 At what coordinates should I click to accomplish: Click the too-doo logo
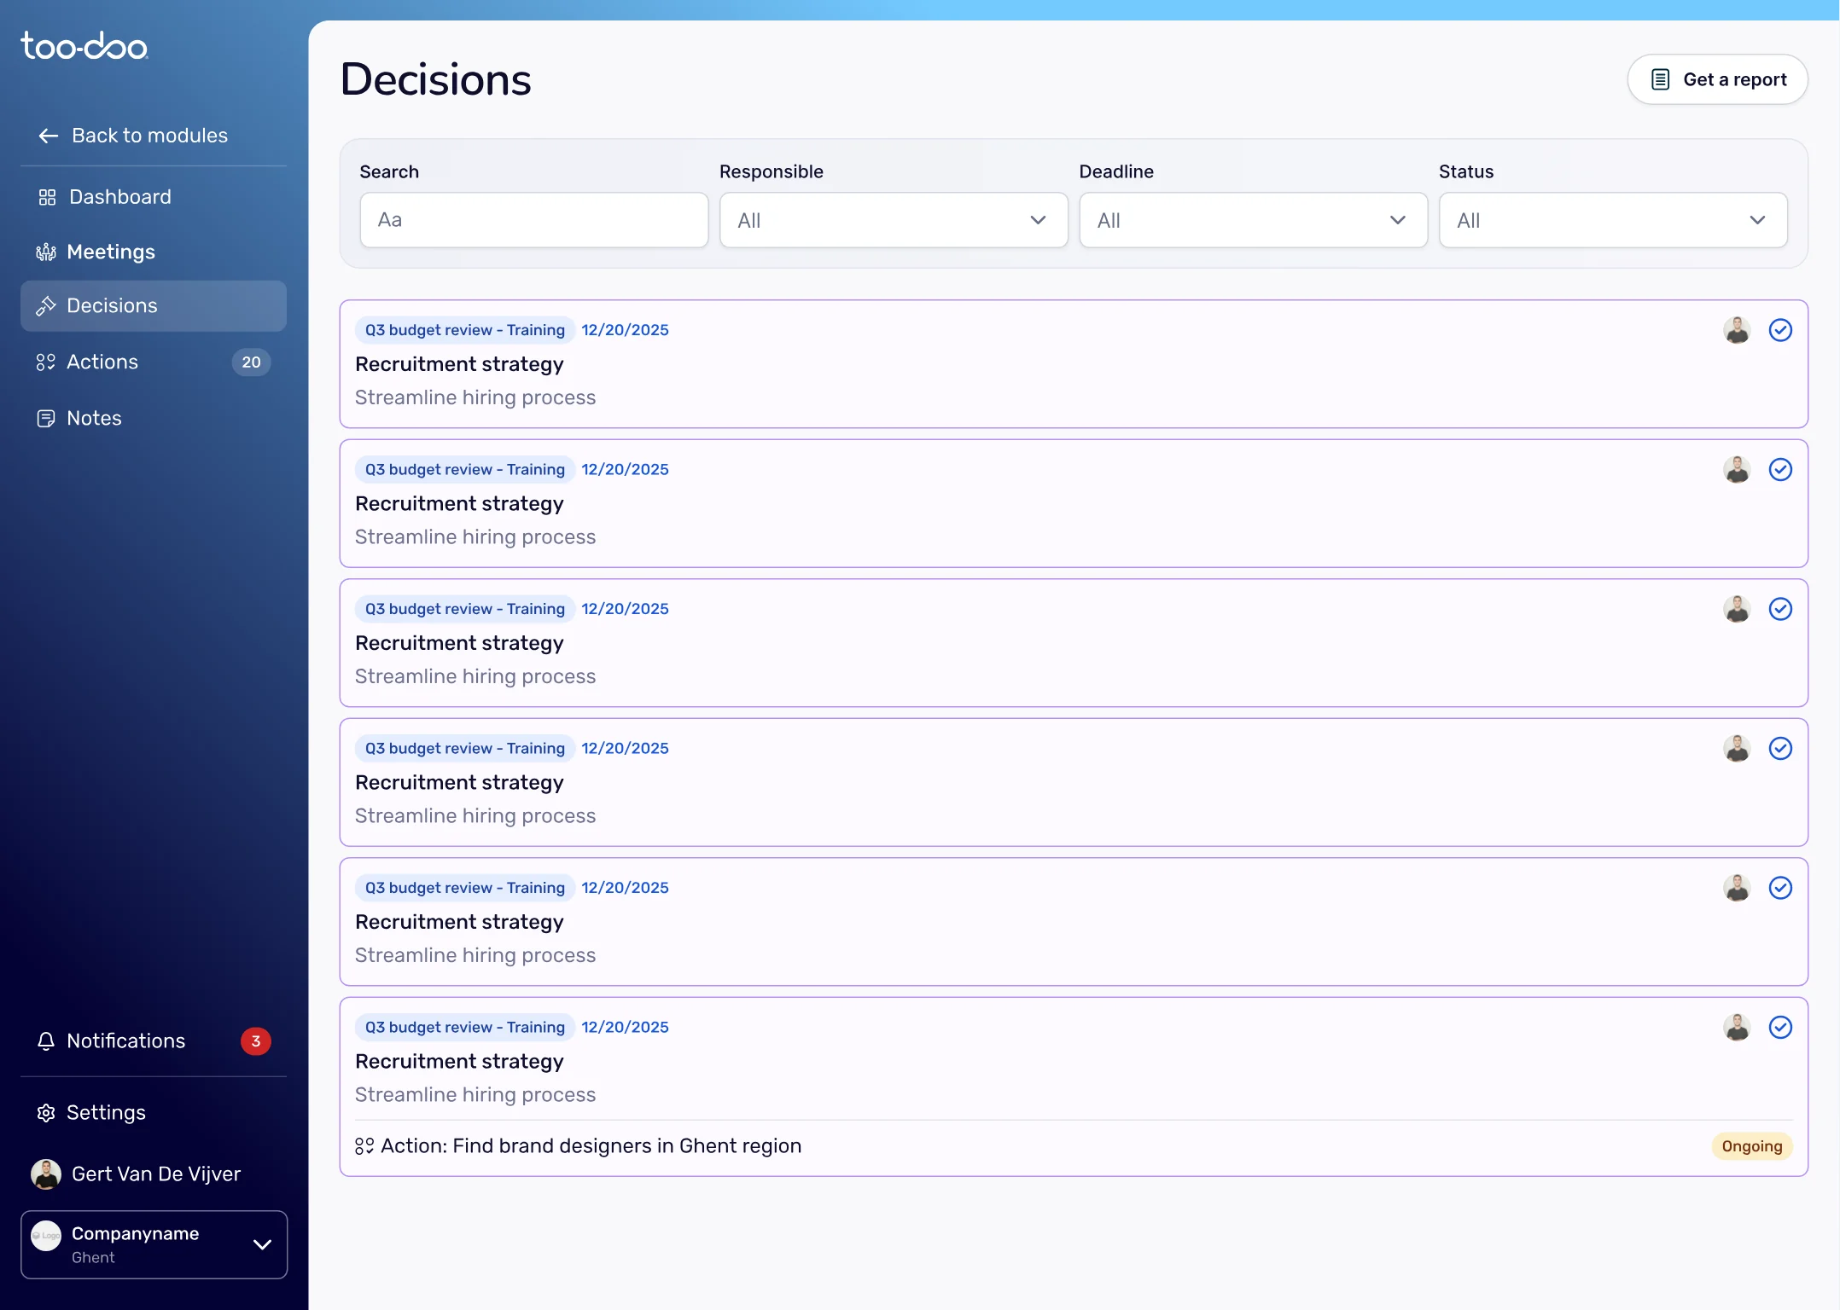click(x=84, y=46)
